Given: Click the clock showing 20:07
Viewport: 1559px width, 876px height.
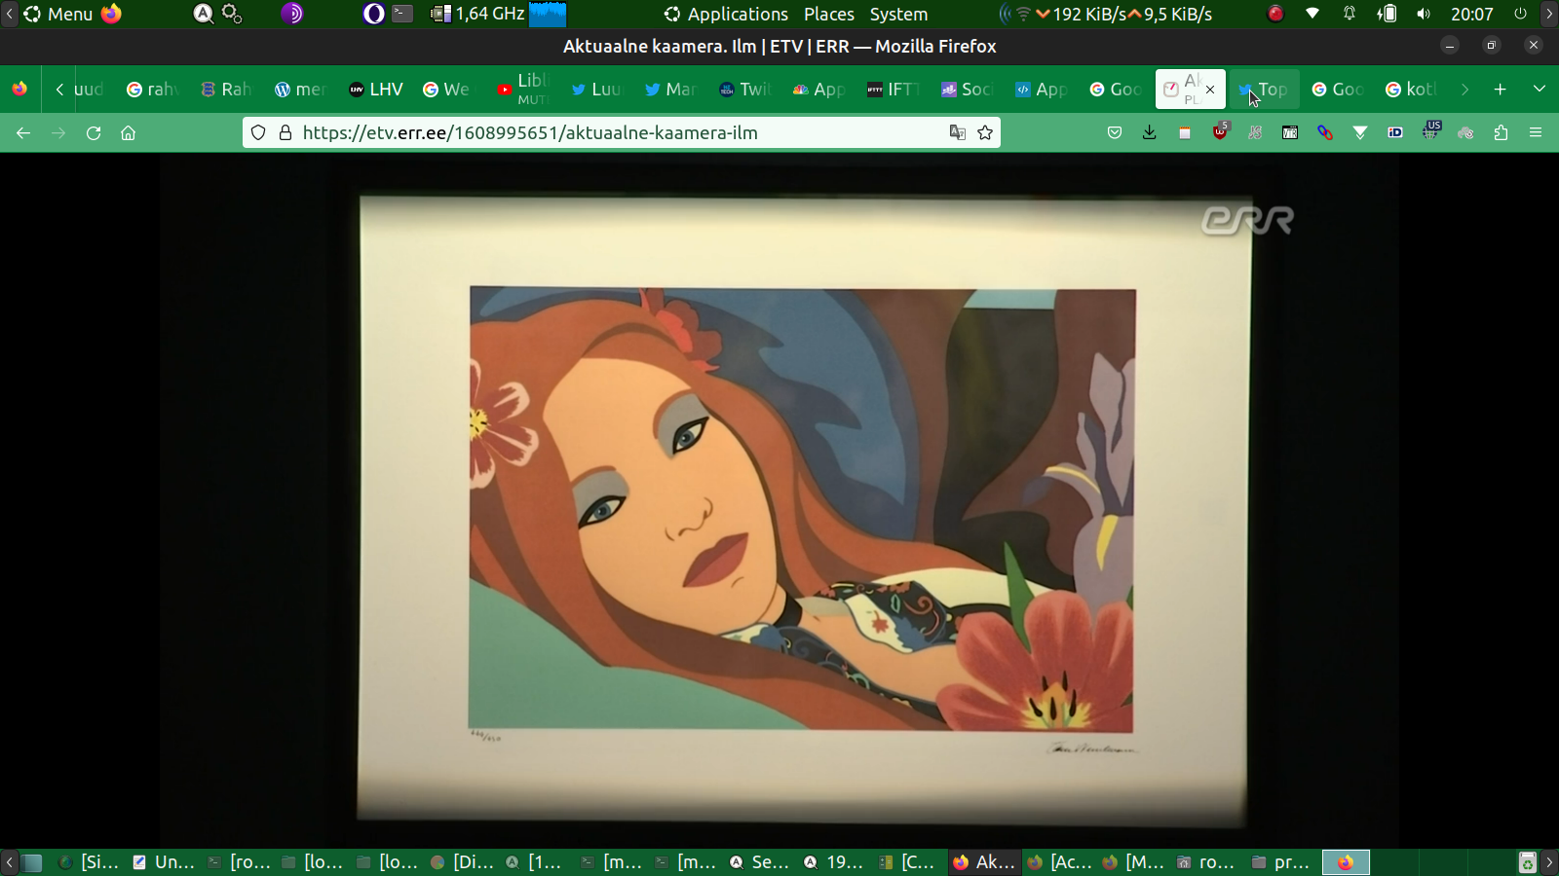Looking at the screenshot, I should [x=1471, y=14].
